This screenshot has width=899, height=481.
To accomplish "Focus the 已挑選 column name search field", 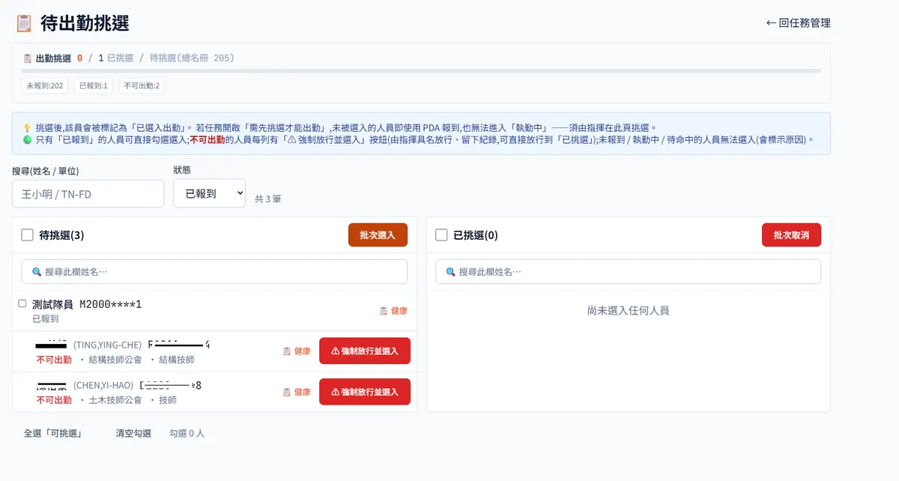I will [628, 271].
